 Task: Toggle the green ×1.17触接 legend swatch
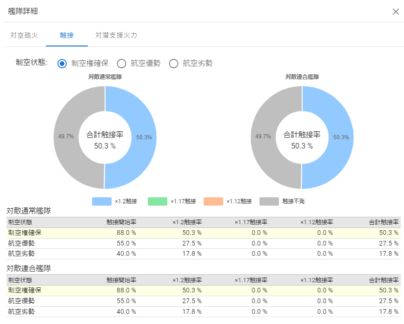(158, 201)
